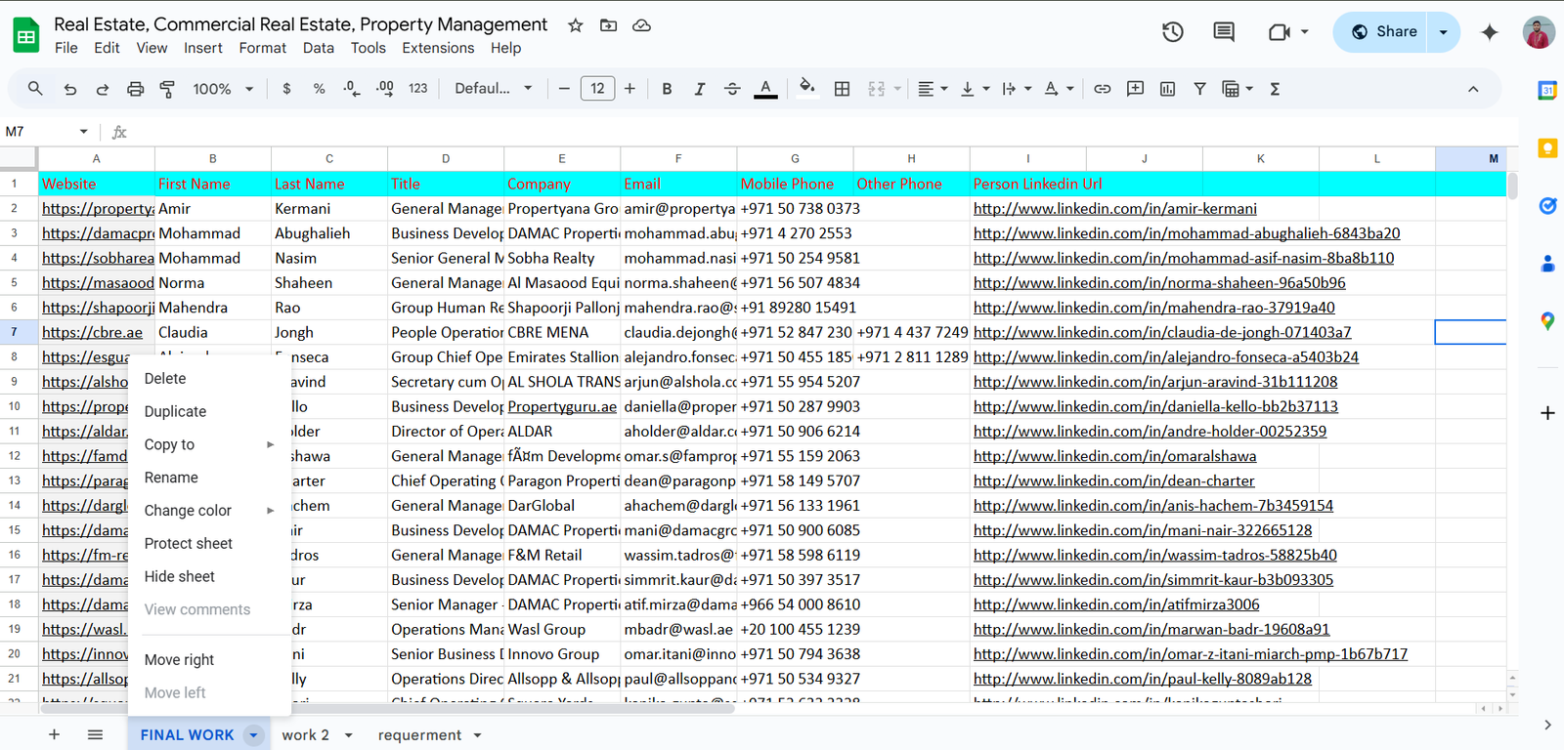
Task: Move document to folder icon
Action: 608,25
